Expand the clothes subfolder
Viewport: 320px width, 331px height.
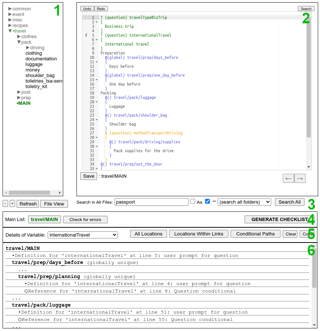[x=19, y=37]
